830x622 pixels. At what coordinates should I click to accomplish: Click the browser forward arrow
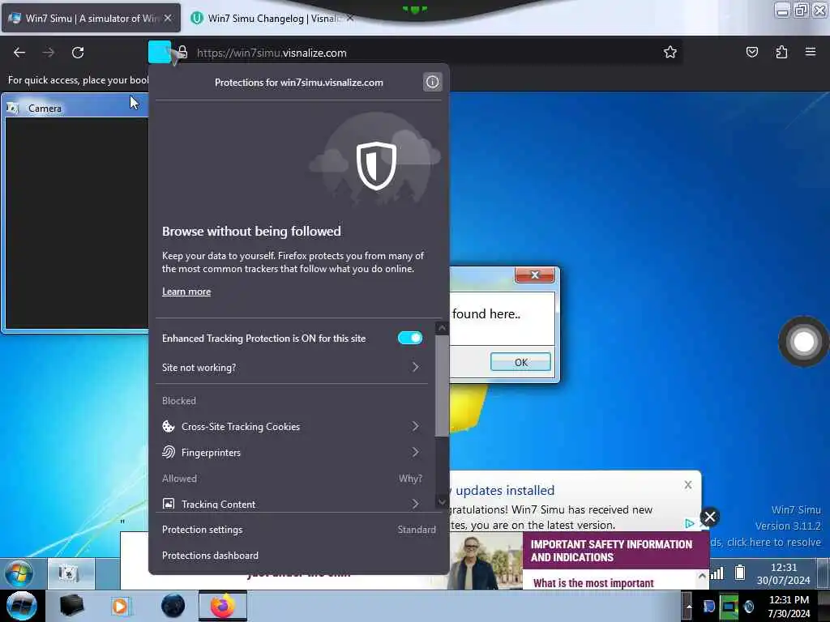[x=48, y=53]
